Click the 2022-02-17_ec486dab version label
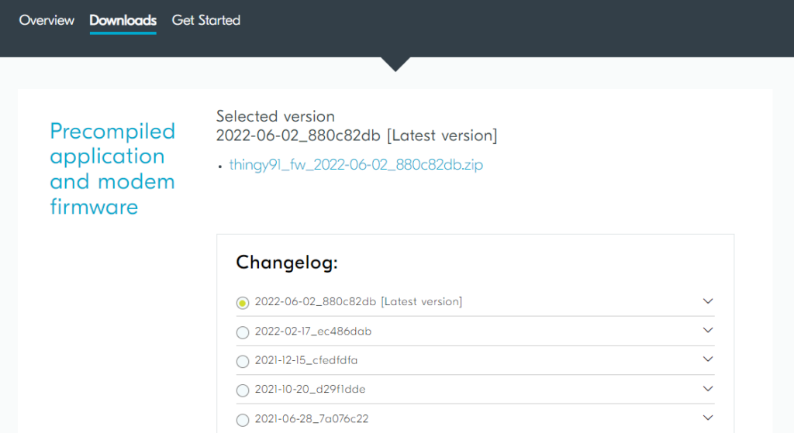This screenshot has width=794, height=433. 313,332
